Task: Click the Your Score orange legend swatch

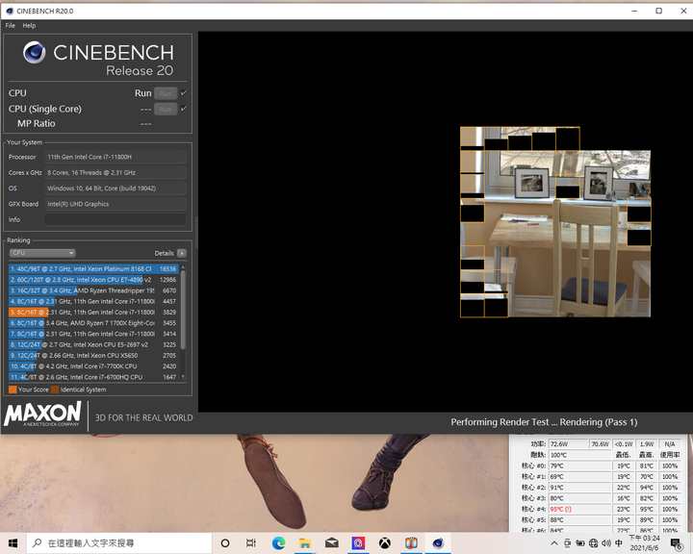Action: click(13, 390)
